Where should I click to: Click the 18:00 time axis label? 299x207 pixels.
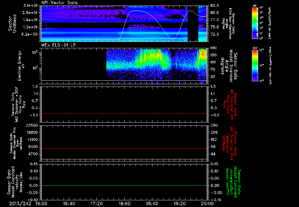[x=124, y=203]
